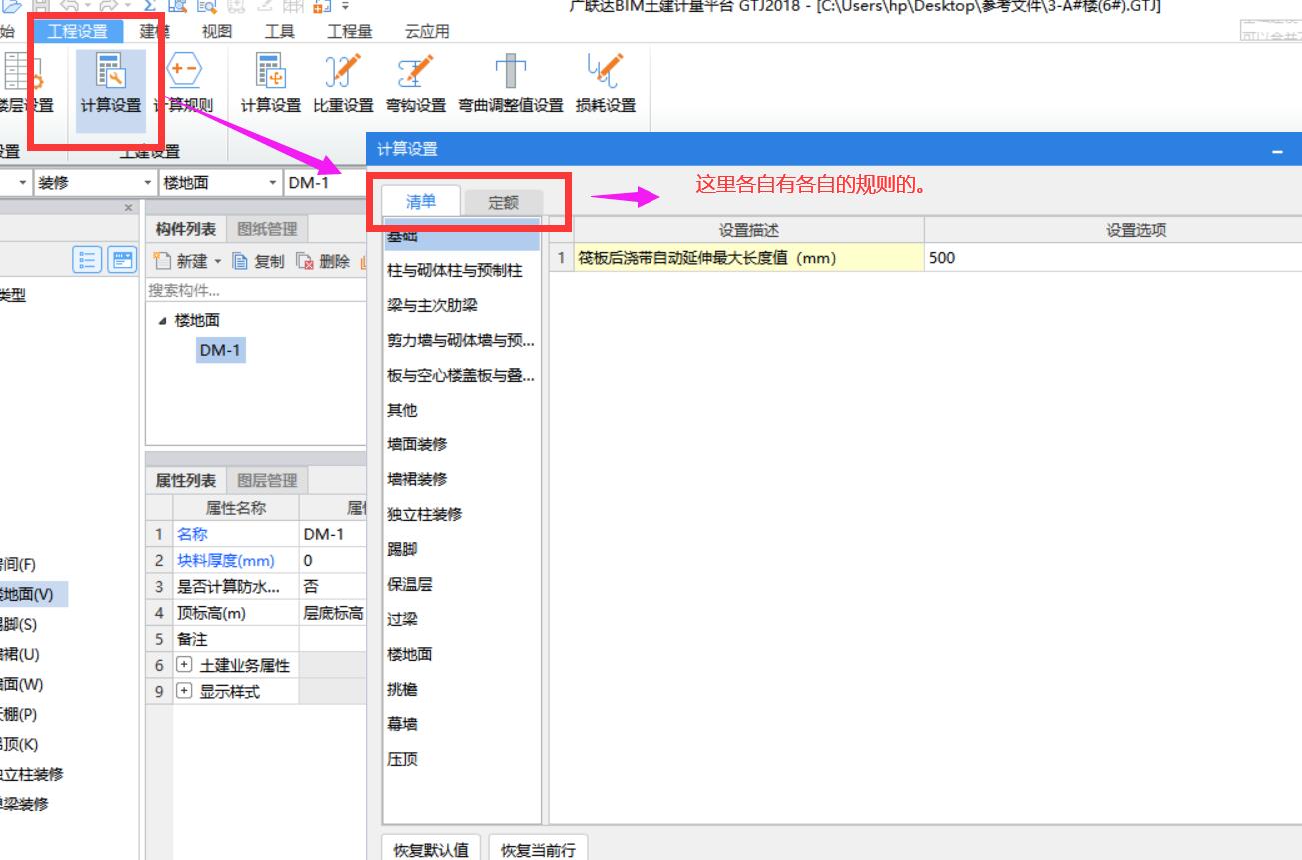Switch to the 图纸管理 tab
The height and width of the screenshot is (860, 1302).
(267, 229)
